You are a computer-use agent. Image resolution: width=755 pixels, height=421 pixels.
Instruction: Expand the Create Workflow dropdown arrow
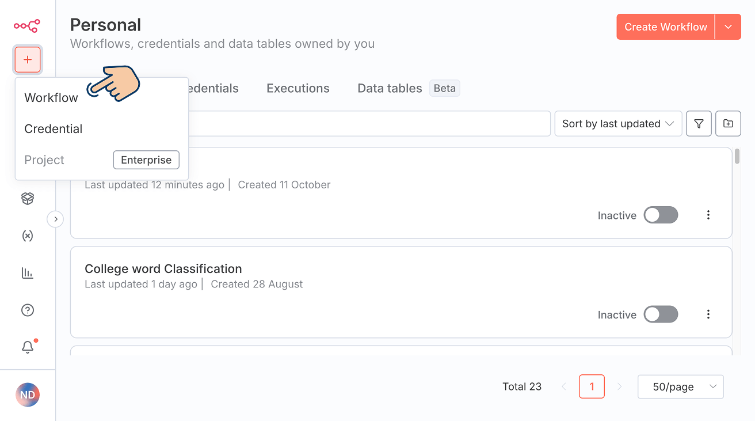tap(728, 26)
